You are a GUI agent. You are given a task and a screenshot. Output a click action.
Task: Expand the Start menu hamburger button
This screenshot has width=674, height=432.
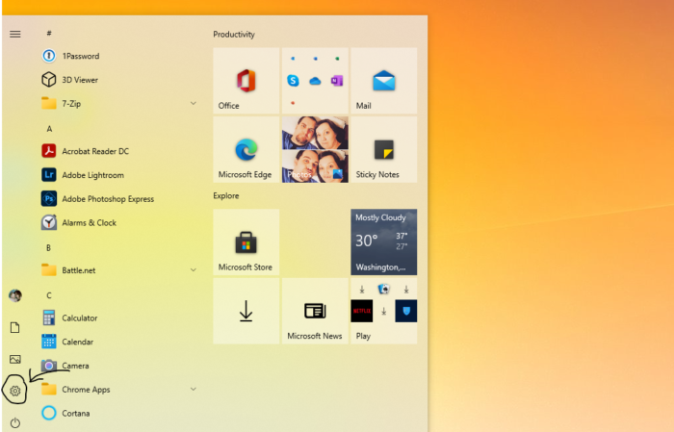tap(15, 34)
